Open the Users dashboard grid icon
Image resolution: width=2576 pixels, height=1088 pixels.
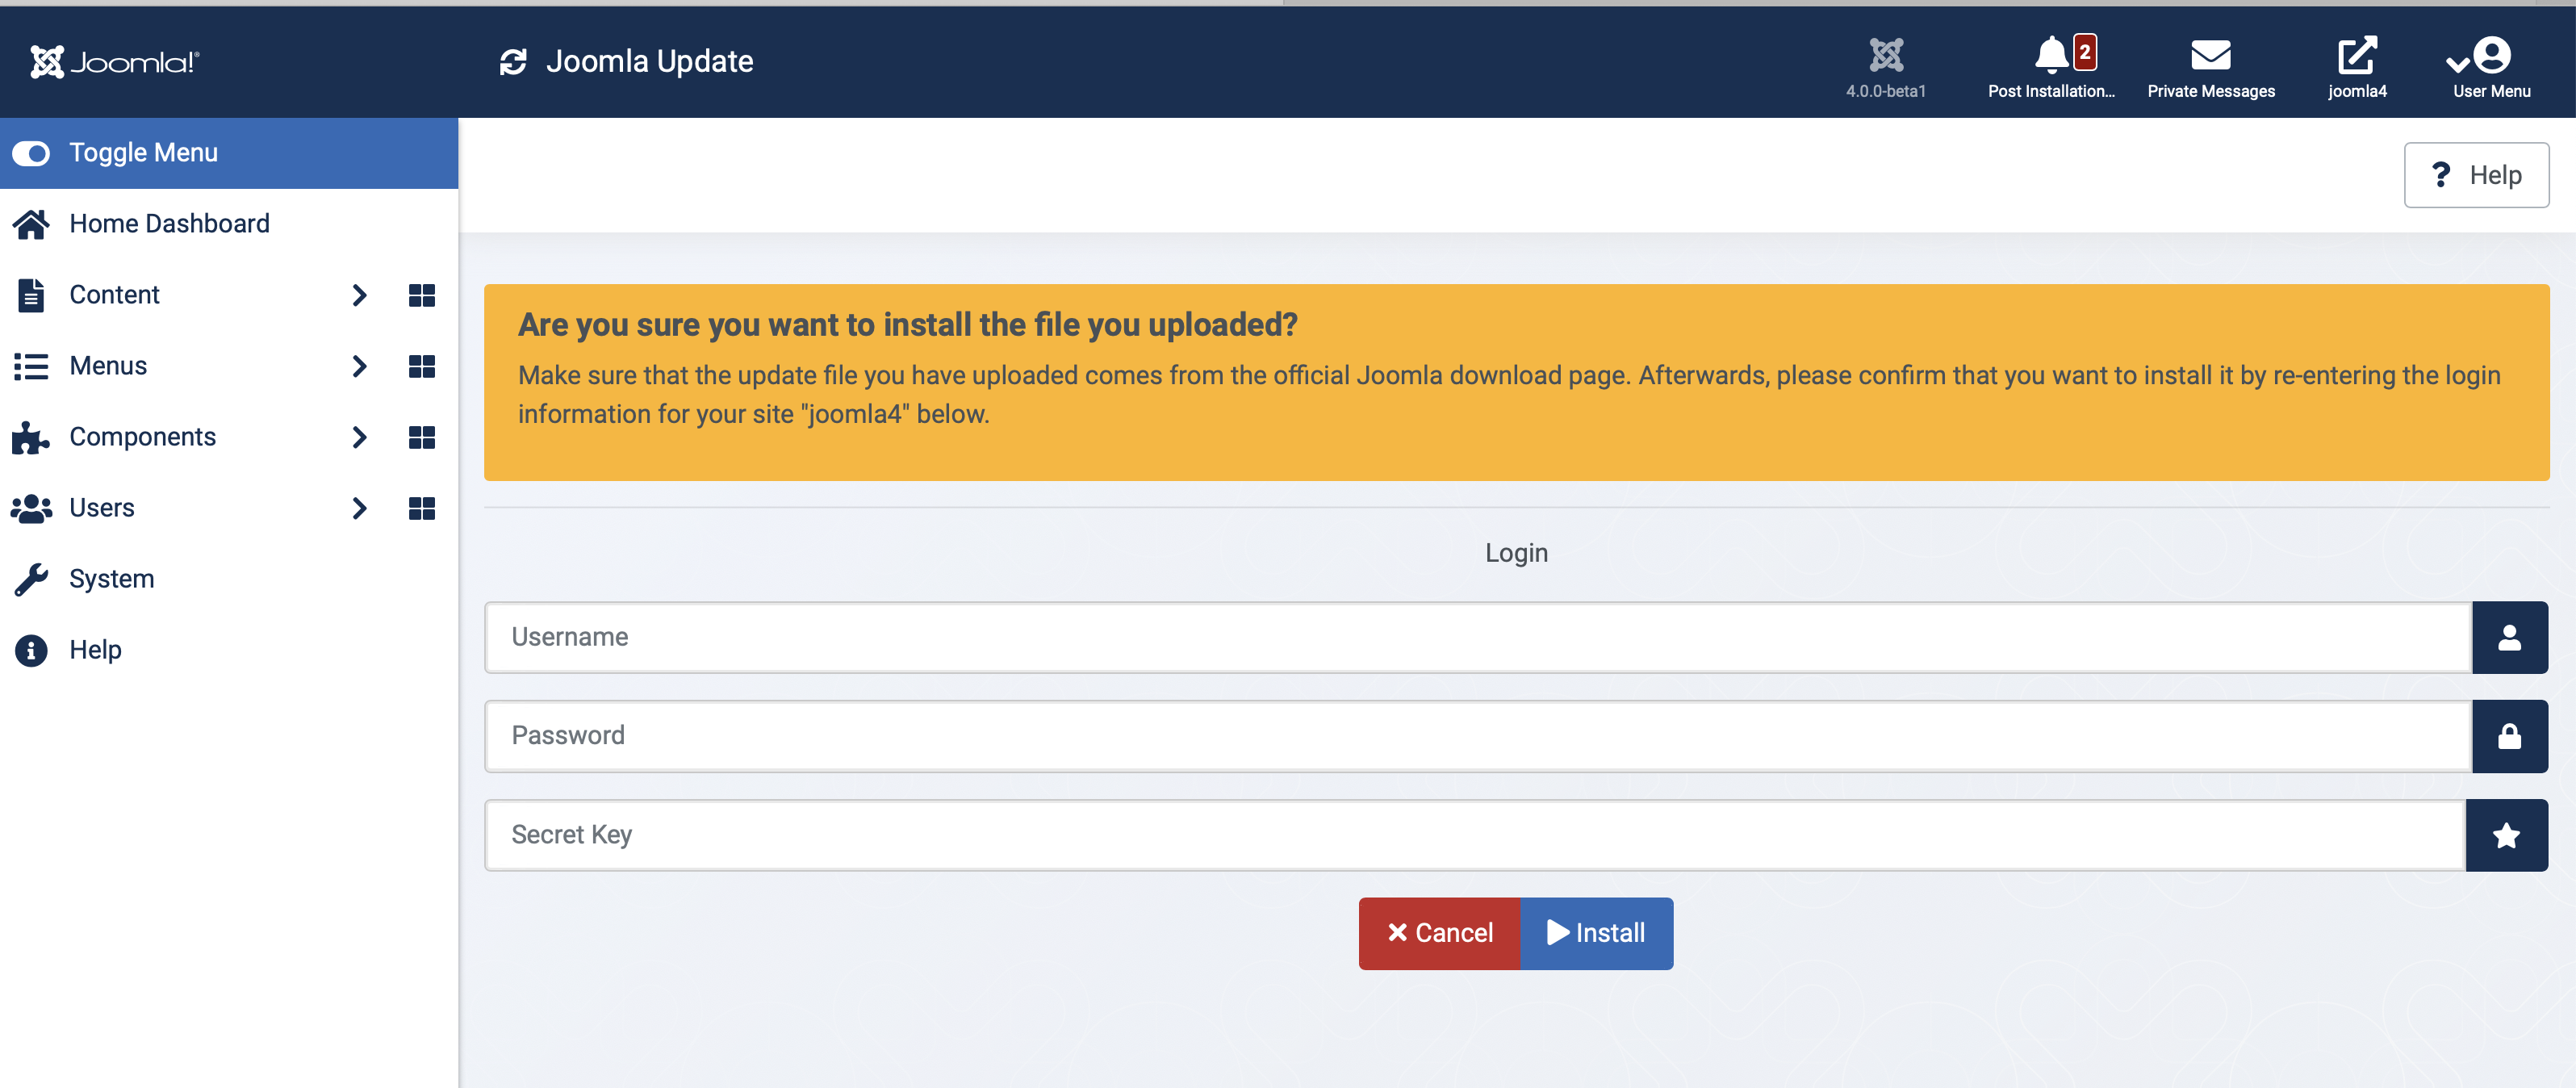[x=422, y=508]
